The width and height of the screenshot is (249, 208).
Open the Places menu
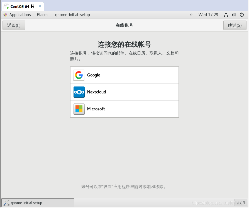pyautogui.click(x=42, y=15)
